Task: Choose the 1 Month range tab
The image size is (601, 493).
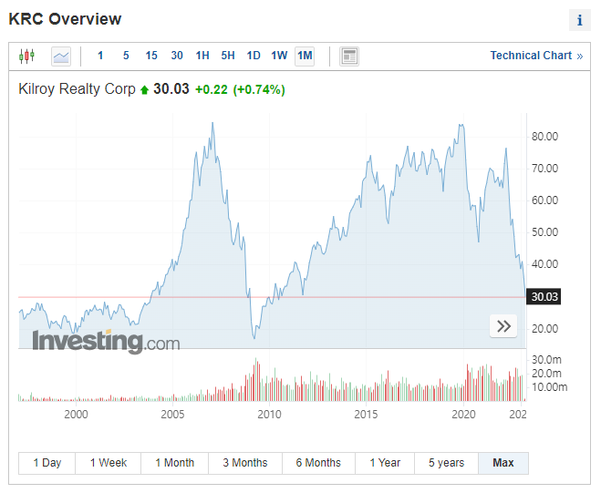Action: pyautogui.click(x=175, y=463)
